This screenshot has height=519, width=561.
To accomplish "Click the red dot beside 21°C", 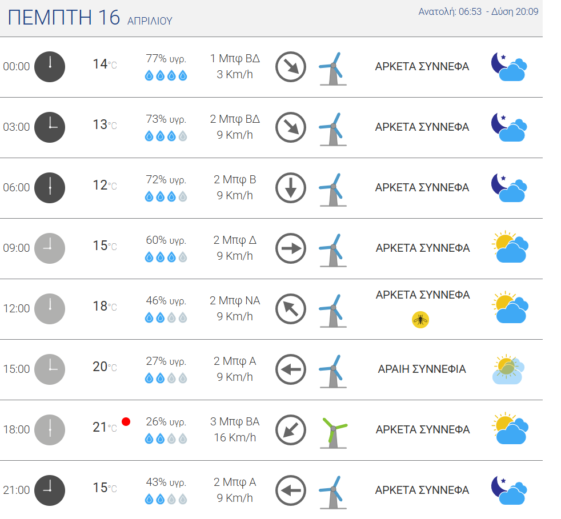I will 126,422.
